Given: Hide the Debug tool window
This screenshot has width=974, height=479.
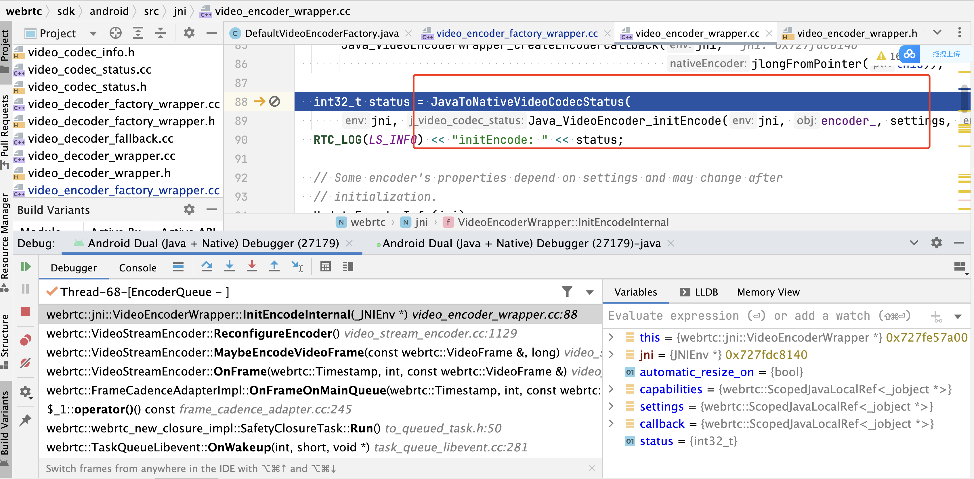Looking at the screenshot, I should click(x=959, y=243).
